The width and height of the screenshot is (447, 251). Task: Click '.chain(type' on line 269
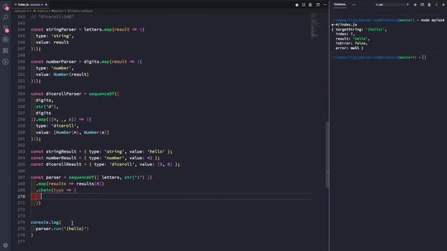pos(50,190)
